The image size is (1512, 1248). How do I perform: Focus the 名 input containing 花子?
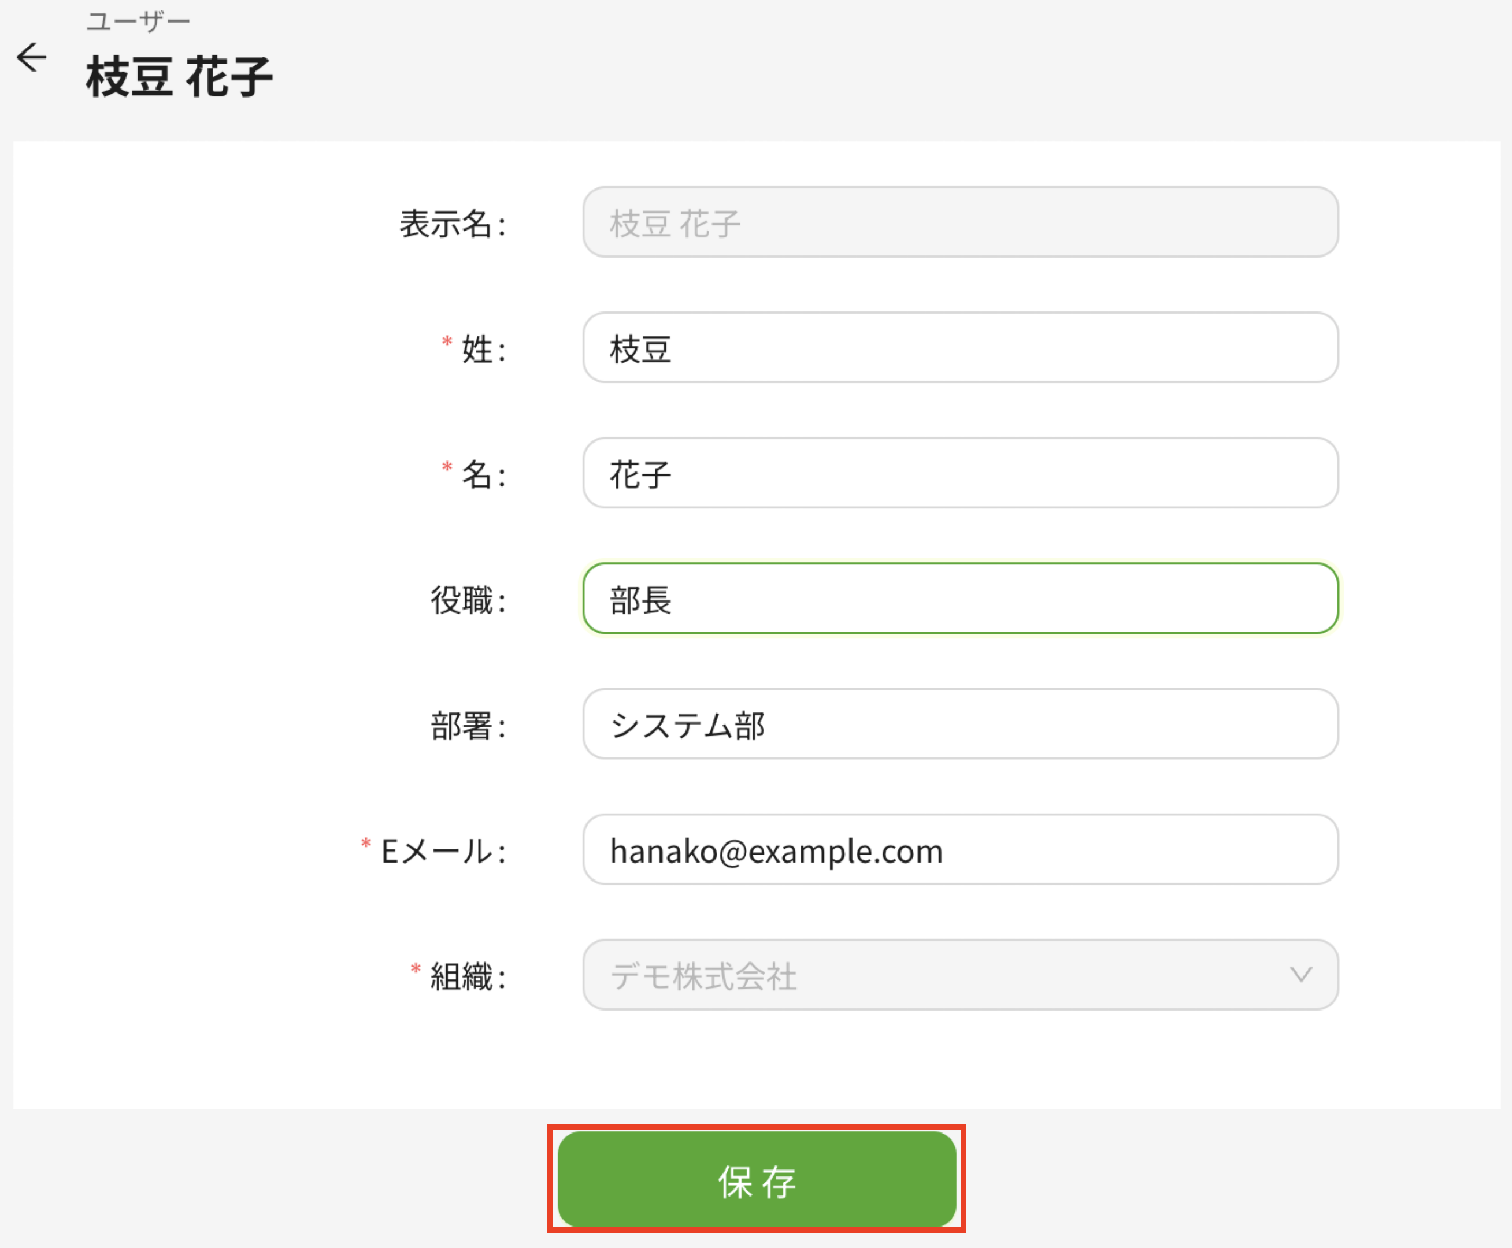[960, 473]
